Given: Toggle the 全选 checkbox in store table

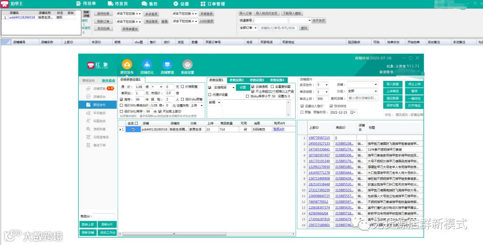Looking at the screenshot, I should [x=136, y=123].
